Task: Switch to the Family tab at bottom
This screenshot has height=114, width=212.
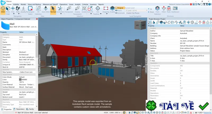Action: pos(30,109)
